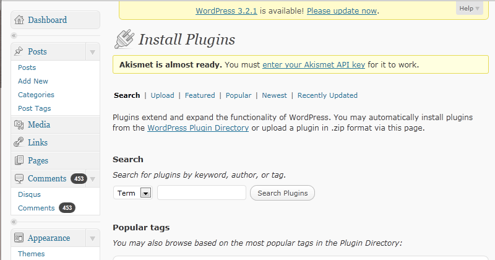This screenshot has width=495, height=260.
Task: Collapse the Appearance menu section arrow
Action: (x=92, y=239)
